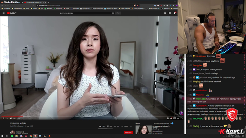Toggle subtitles in the video player
This screenshot has width=246, height=138.
pyautogui.click(x=168, y=118)
